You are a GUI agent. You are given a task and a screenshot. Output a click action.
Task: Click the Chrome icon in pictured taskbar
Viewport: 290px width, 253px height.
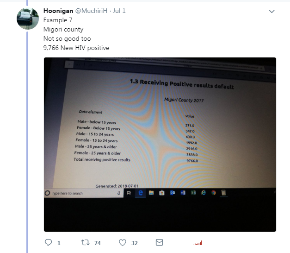[x=214, y=193]
